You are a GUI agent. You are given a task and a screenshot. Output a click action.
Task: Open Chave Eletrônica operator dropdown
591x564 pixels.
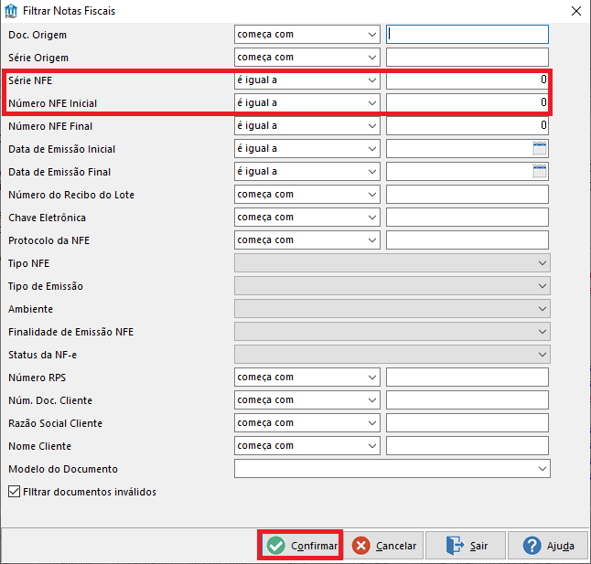click(x=306, y=218)
